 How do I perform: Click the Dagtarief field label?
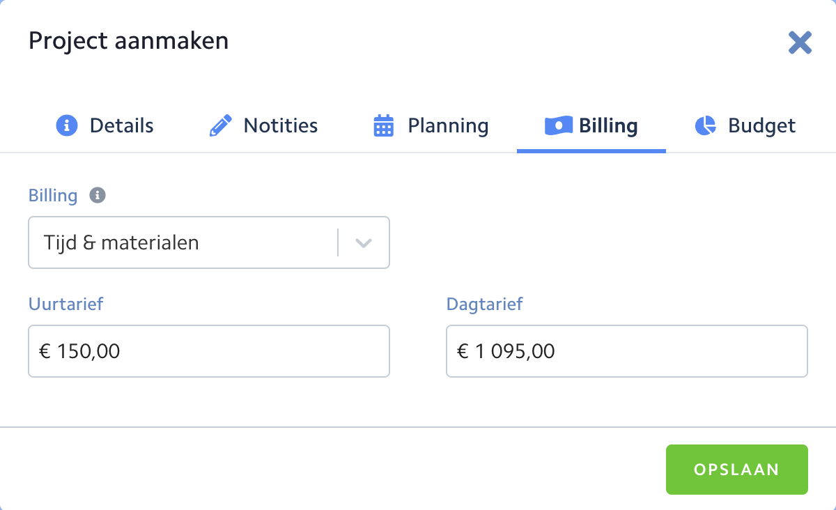click(484, 304)
